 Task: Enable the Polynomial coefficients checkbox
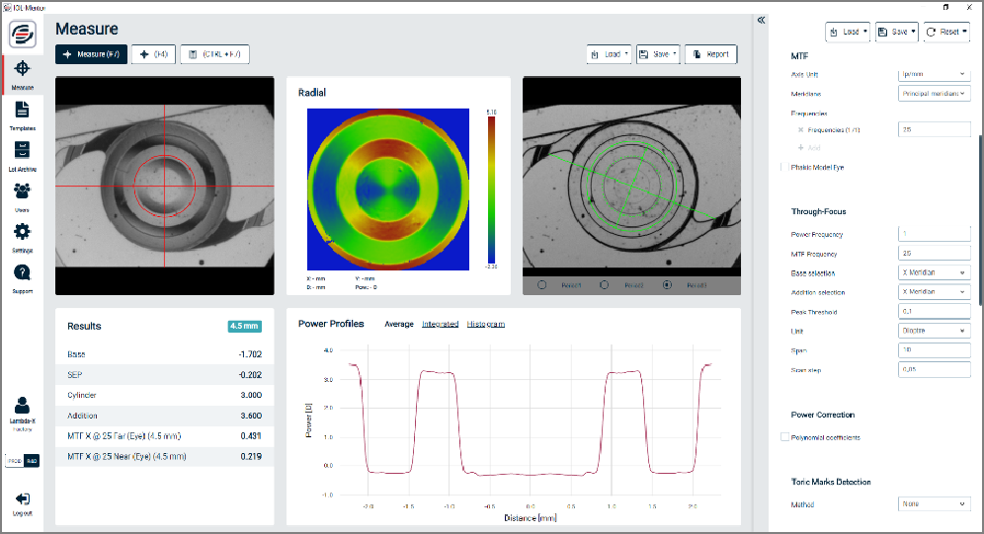pos(785,436)
